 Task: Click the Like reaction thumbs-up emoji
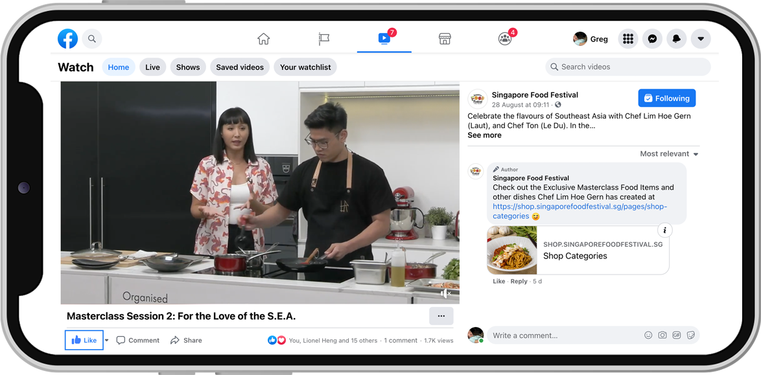[272, 341]
